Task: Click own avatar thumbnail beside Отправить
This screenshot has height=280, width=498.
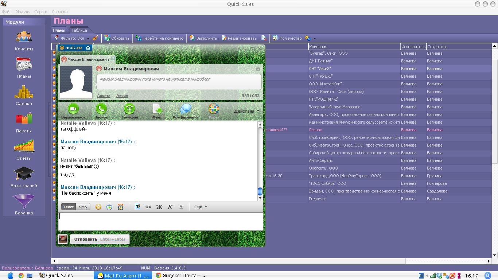Action: pyautogui.click(x=63, y=239)
